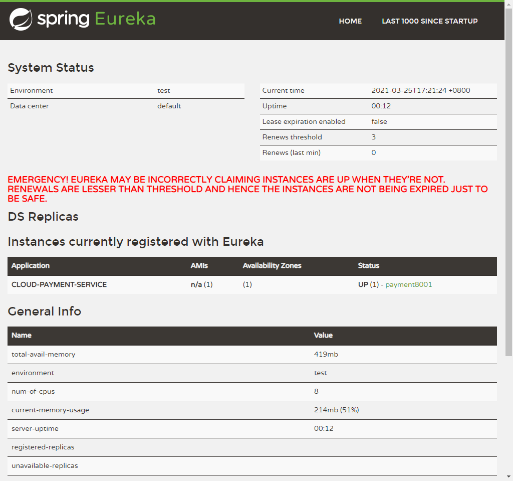Click the 'default' data center value
This screenshot has height=481, width=513.
click(x=169, y=106)
